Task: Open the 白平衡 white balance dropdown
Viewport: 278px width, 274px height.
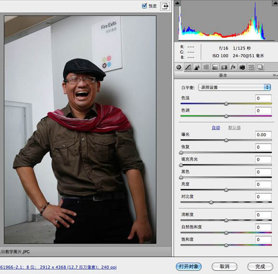Action: click(234, 87)
